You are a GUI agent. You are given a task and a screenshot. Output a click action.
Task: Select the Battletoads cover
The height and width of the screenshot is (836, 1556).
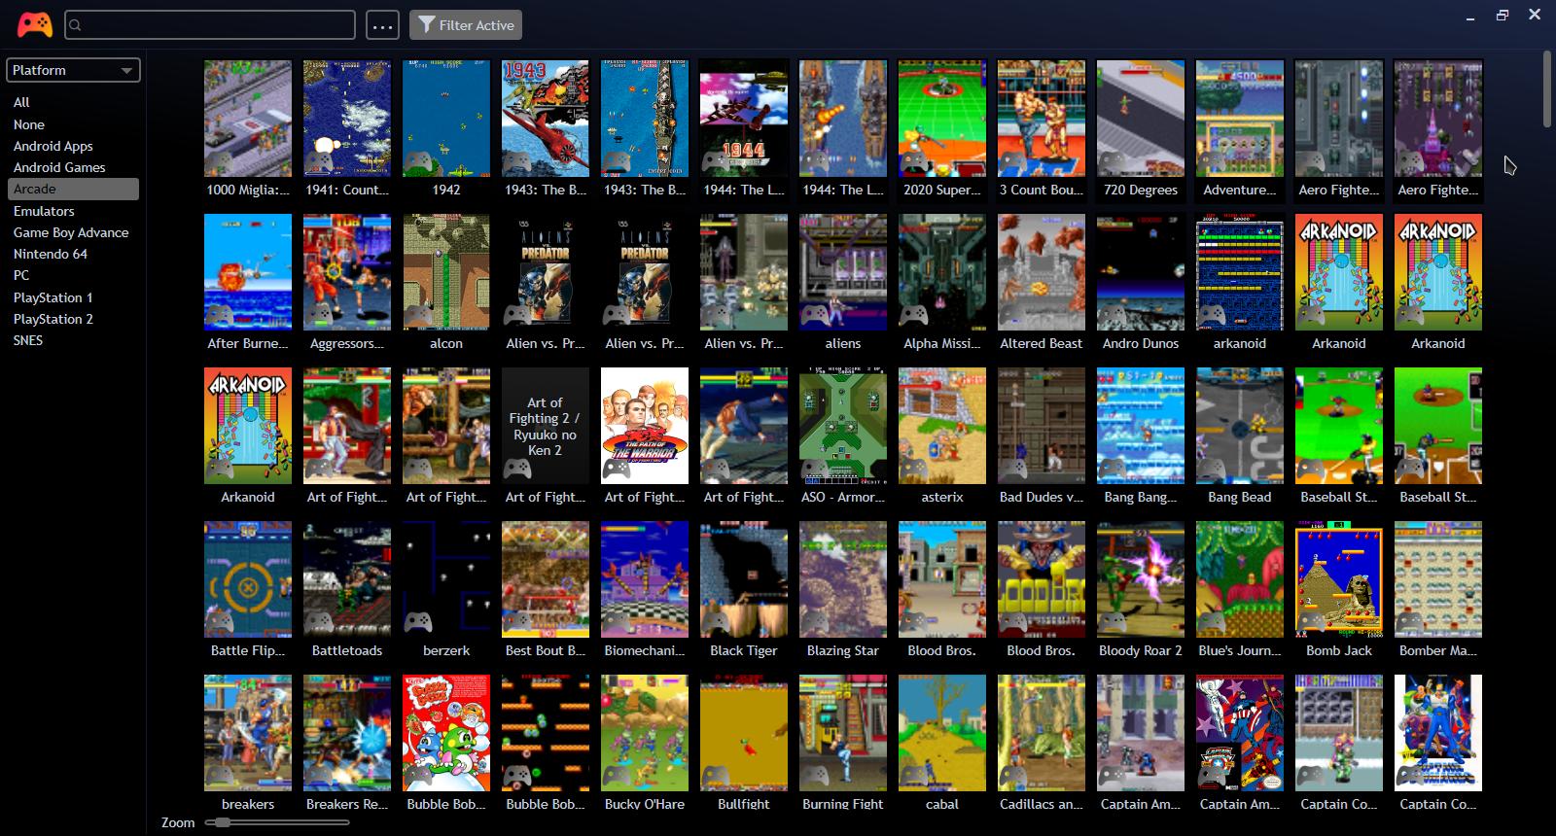click(x=347, y=579)
